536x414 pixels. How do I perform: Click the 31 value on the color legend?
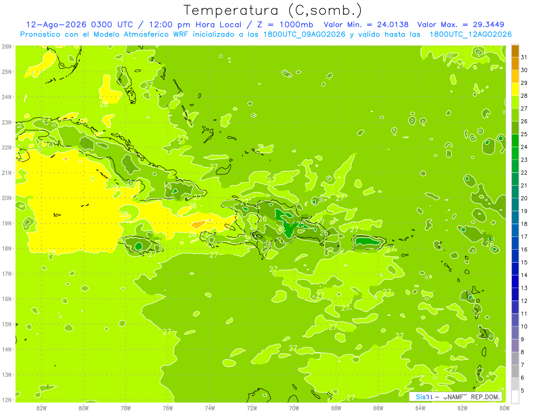click(x=524, y=57)
